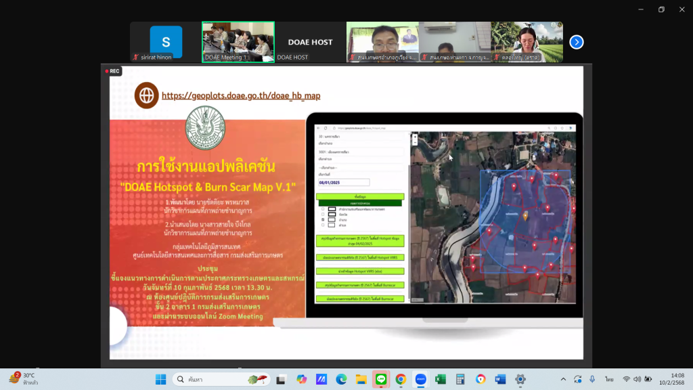This screenshot has height=390, width=693.
Task: Click the globe icon beside the URL
Action: pyautogui.click(x=146, y=95)
